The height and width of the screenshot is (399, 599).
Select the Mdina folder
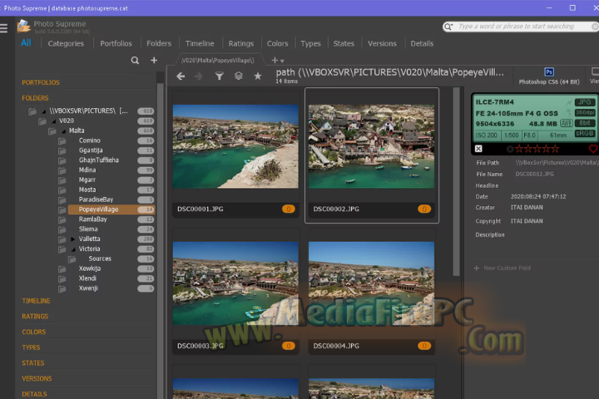[87, 170]
